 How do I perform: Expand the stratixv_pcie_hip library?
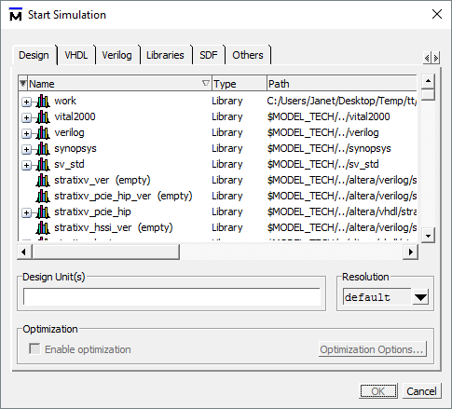tap(26, 212)
